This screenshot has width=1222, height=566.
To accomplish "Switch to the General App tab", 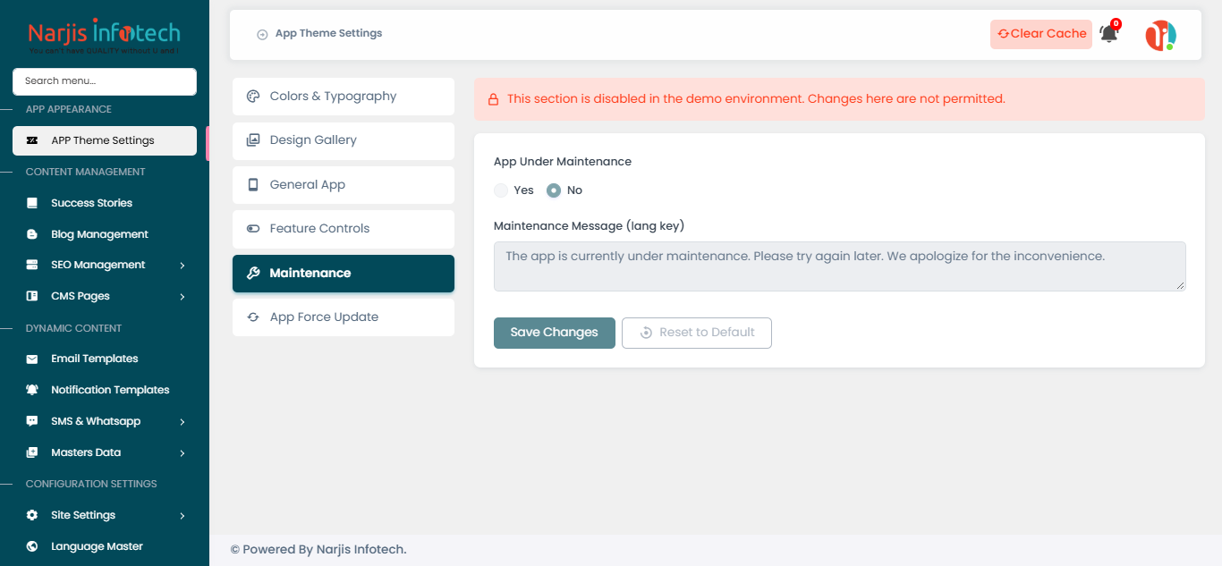I will click(344, 185).
